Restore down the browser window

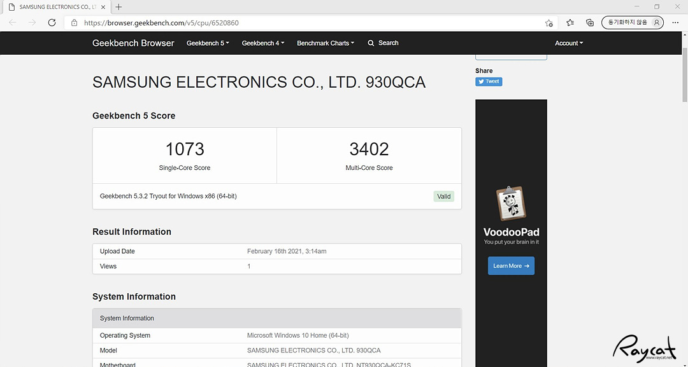tap(657, 6)
